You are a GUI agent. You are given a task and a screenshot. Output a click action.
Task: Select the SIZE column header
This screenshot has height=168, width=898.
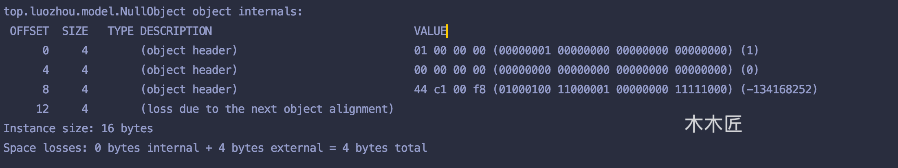click(x=75, y=31)
